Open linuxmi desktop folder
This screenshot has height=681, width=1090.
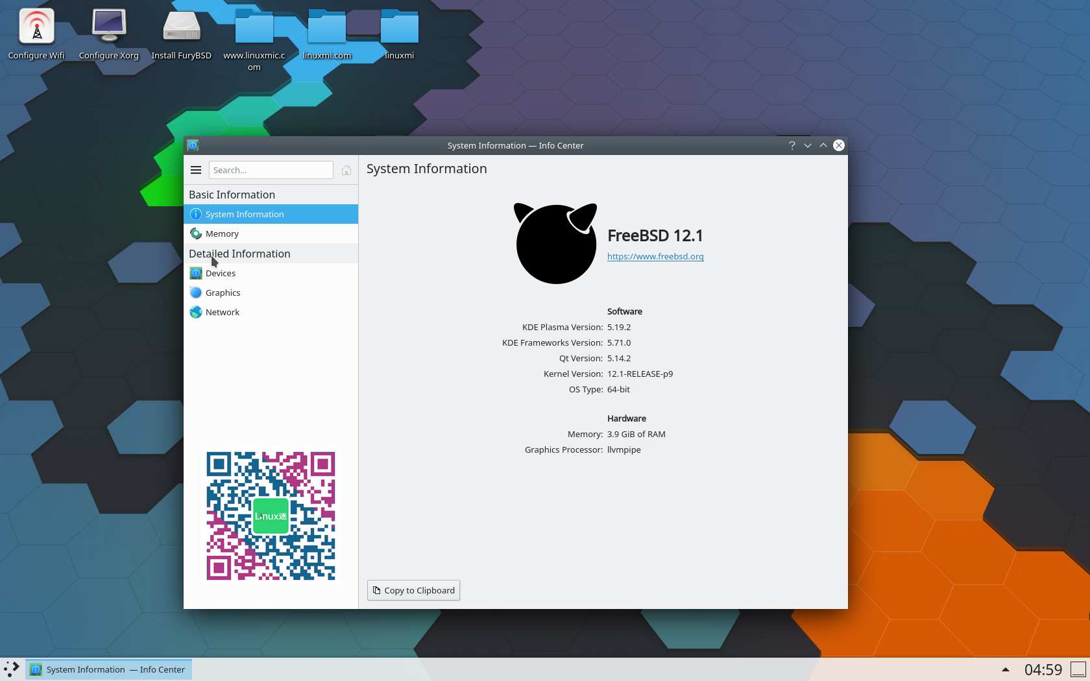(x=400, y=34)
